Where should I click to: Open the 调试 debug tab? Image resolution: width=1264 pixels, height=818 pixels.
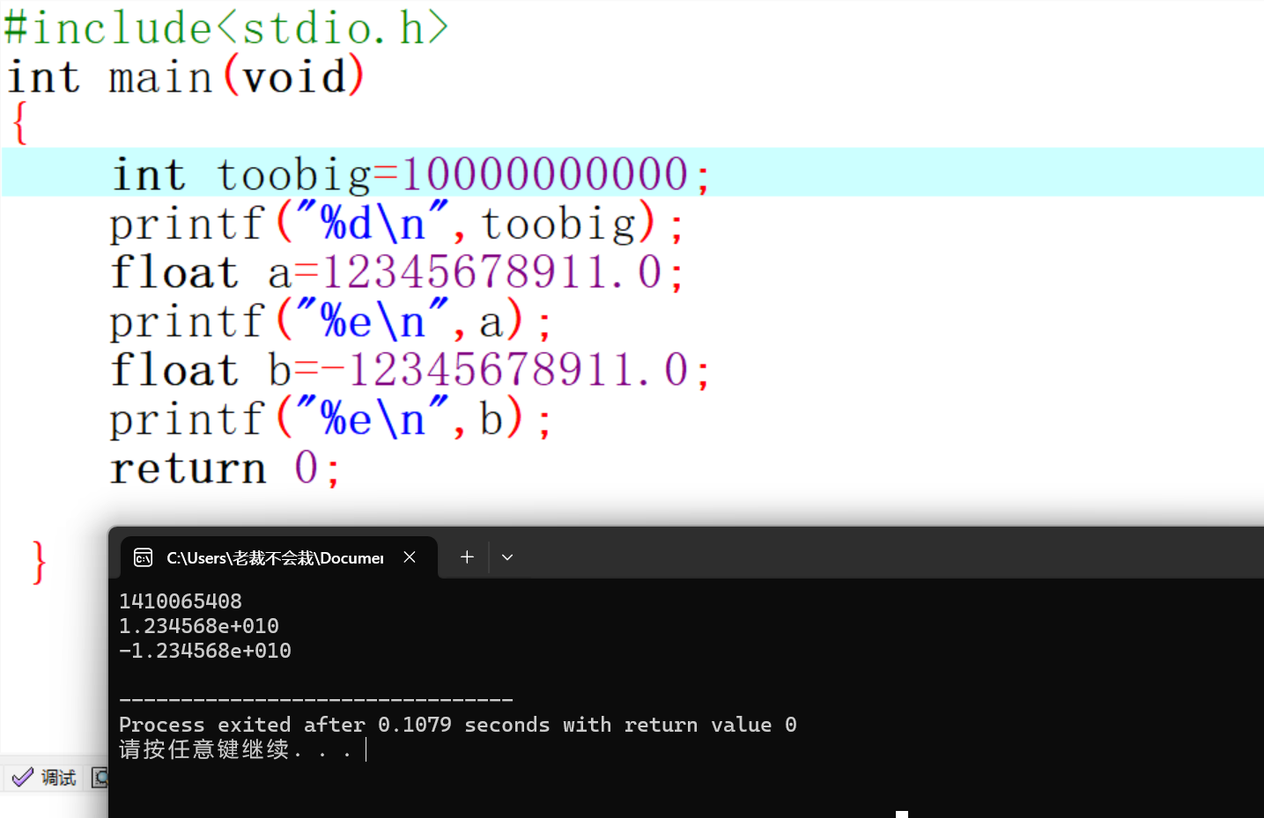click(45, 777)
